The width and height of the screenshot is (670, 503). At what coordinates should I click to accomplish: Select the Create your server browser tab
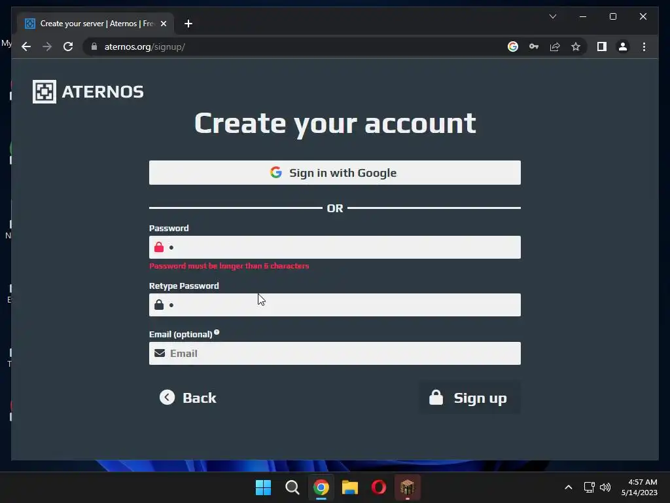pyautogui.click(x=96, y=24)
